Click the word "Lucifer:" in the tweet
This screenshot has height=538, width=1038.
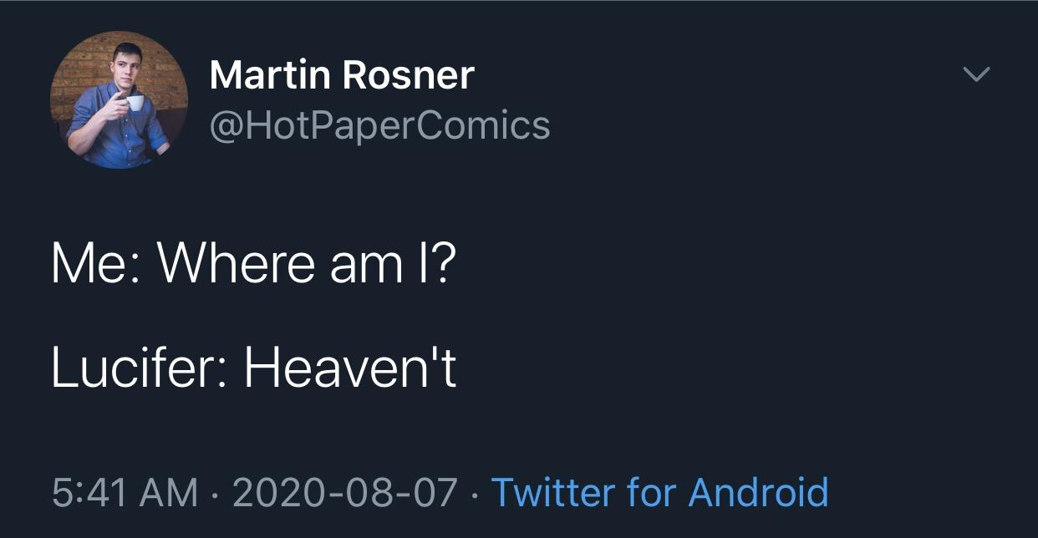point(138,368)
